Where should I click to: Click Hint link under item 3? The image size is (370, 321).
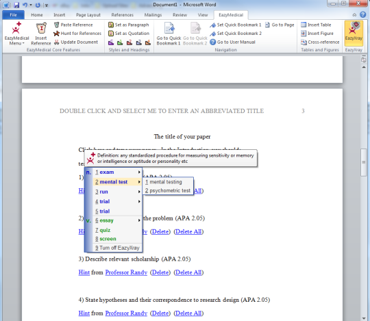(84, 272)
